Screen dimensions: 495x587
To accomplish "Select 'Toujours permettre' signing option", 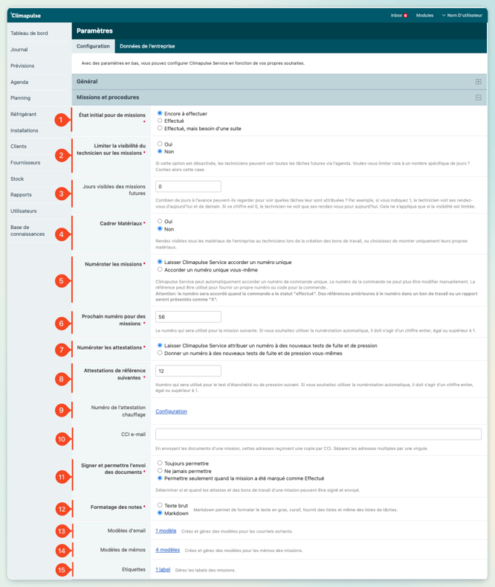I will 160,463.
